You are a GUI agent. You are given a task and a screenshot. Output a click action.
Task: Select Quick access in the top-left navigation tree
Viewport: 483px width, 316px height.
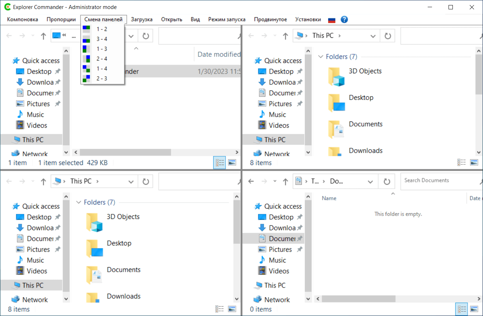(x=41, y=61)
